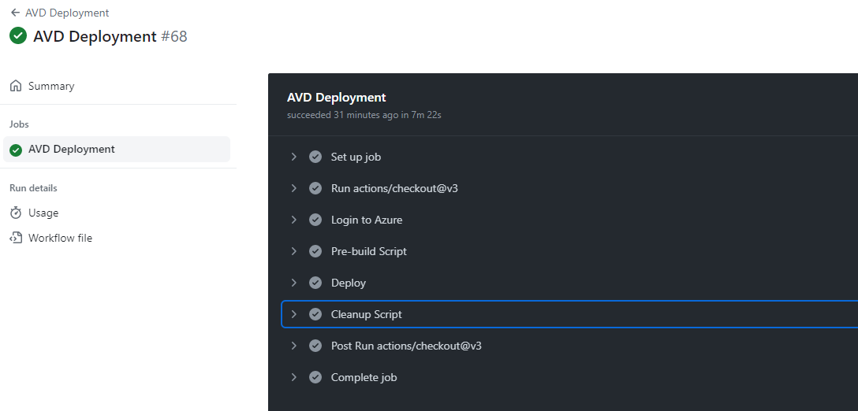This screenshot has width=858, height=411.
Task: Click the Summary home icon
Action: click(16, 86)
